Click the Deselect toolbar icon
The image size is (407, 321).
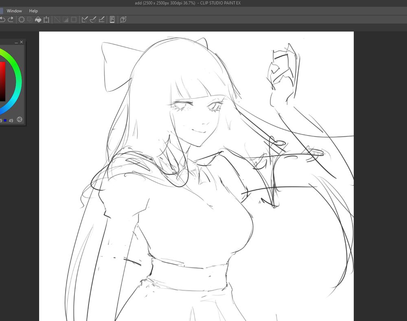click(57, 20)
